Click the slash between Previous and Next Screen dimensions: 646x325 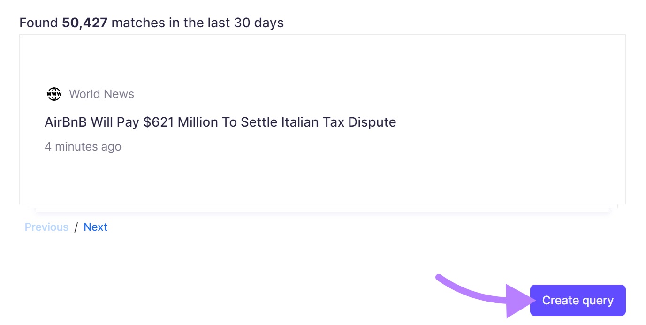(77, 227)
